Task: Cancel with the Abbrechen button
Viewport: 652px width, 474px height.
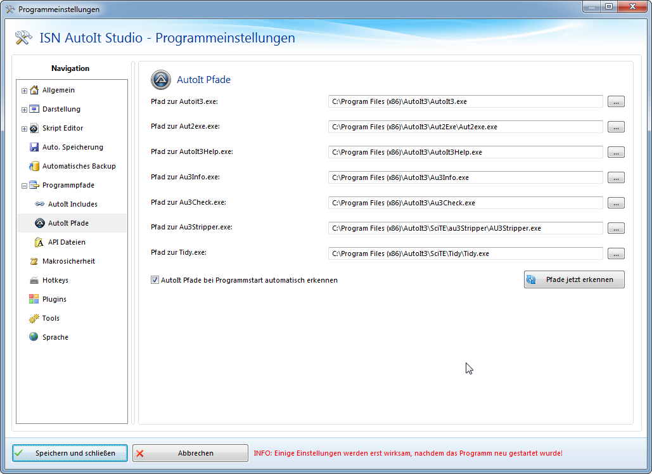Action: pos(190,453)
